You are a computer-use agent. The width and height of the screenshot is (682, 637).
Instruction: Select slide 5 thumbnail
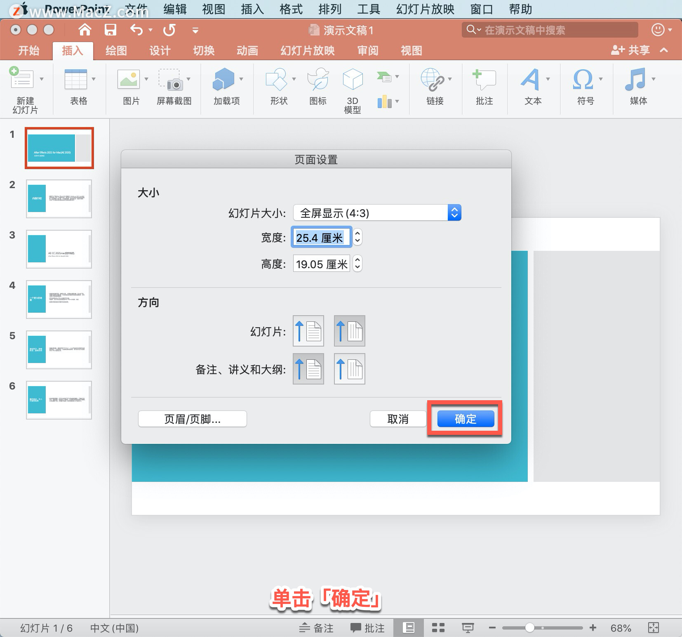[x=59, y=350]
